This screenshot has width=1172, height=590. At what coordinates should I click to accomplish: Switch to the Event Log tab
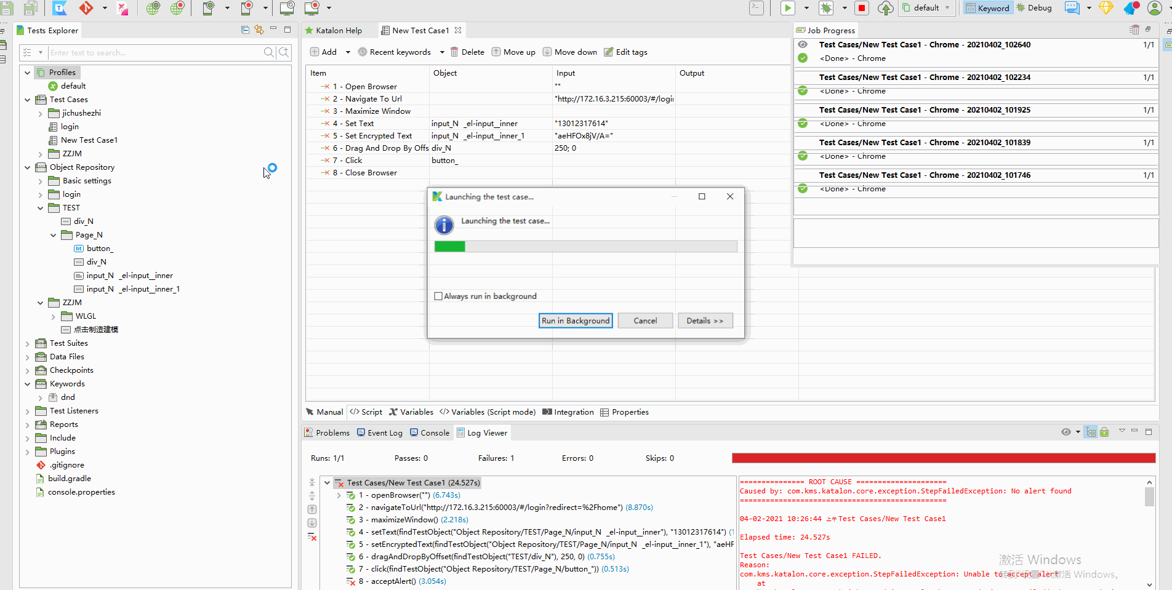tap(380, 433)
